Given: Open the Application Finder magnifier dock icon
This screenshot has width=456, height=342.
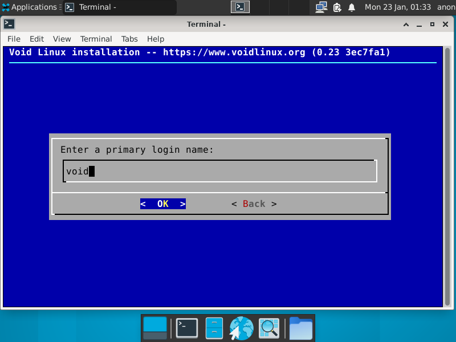Looking at the screenshot, I should 269,328.
